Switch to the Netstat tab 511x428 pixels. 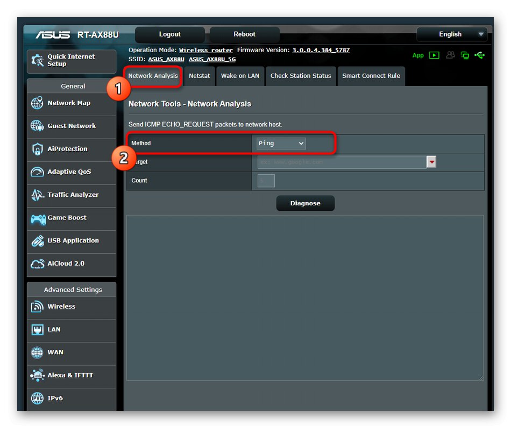point(200,76)
